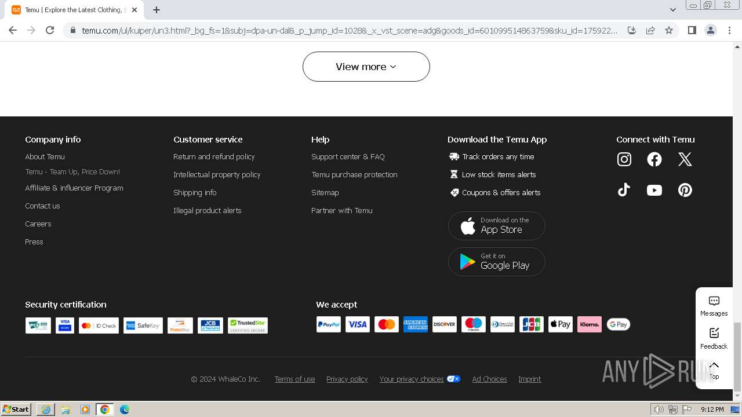Open the Terms of use link
The width and height of the screenshot is (742, 417).
click(295, 379)
